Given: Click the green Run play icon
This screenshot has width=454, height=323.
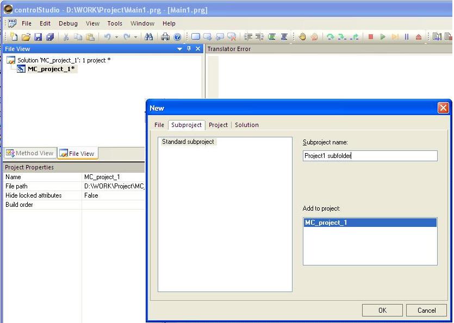Looking at the screenshot, I should click(383, 37).
